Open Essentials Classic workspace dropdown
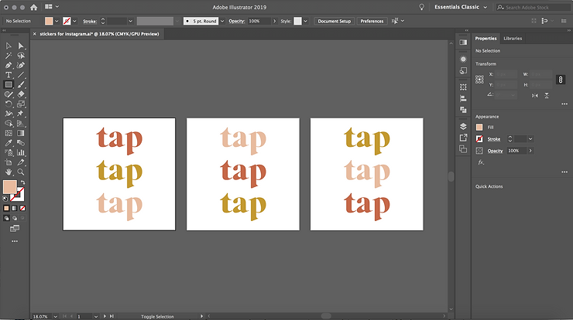 461,7
